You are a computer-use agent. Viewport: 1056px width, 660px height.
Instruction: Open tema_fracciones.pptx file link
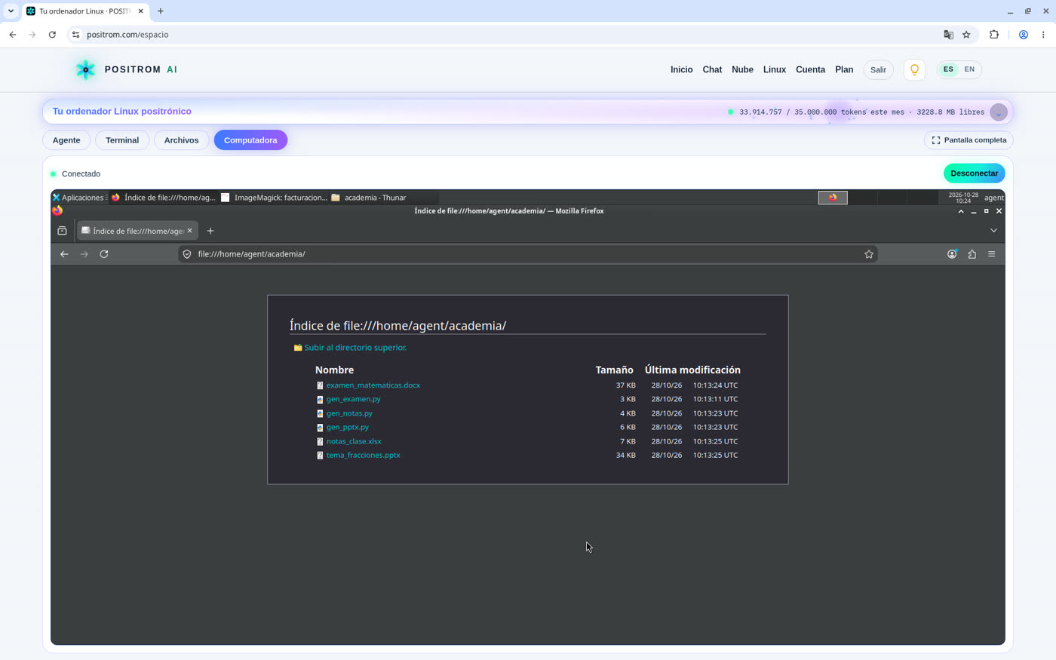click(363, 456)
